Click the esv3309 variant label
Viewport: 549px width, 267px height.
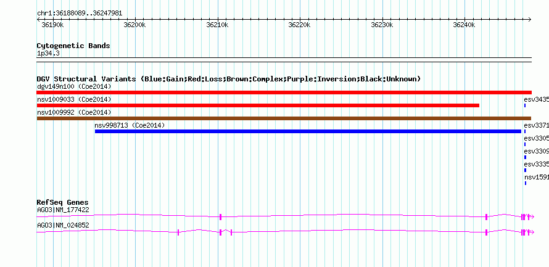[x=536, y=152]
